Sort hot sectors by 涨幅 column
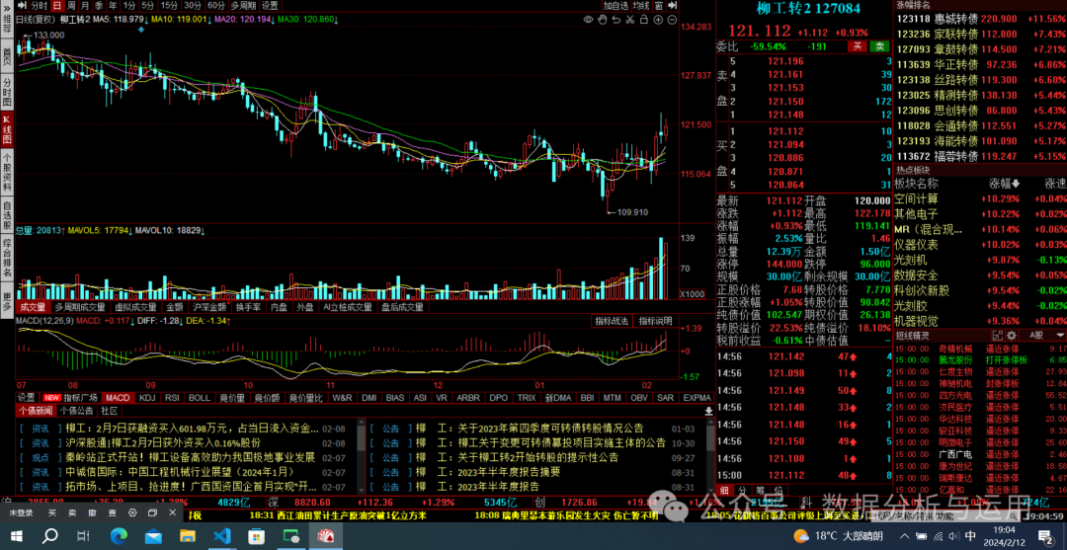 coord(1005,184)
